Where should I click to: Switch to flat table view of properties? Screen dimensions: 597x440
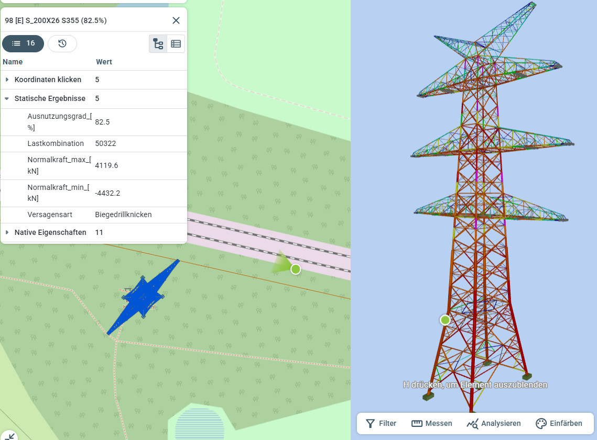176,44
